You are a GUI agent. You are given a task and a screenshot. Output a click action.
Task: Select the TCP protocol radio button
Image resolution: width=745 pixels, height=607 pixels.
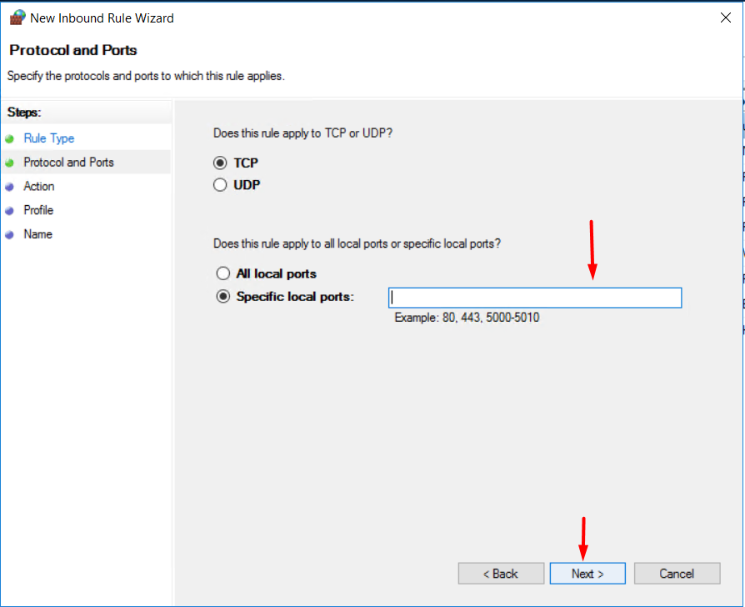221,163
